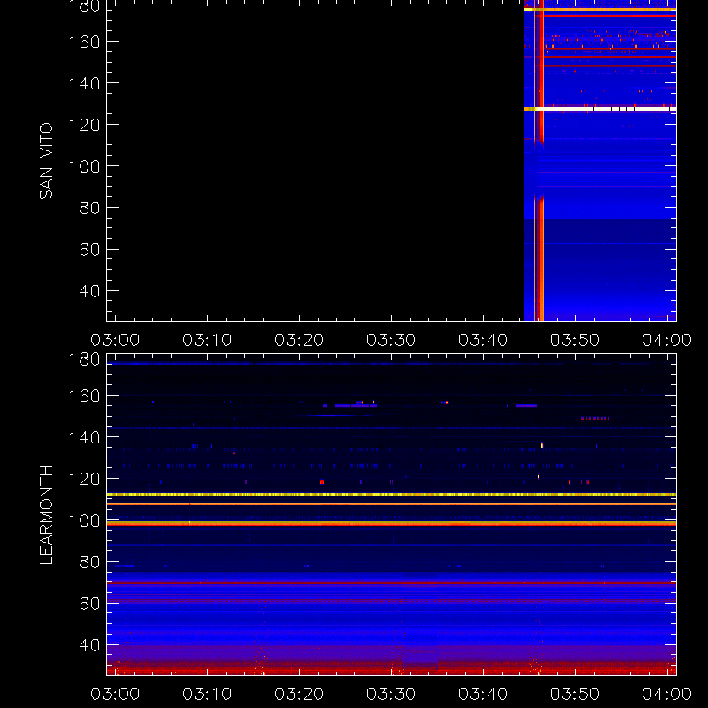Click 03:30 time label under Learmonth plot

pos(391,694)
